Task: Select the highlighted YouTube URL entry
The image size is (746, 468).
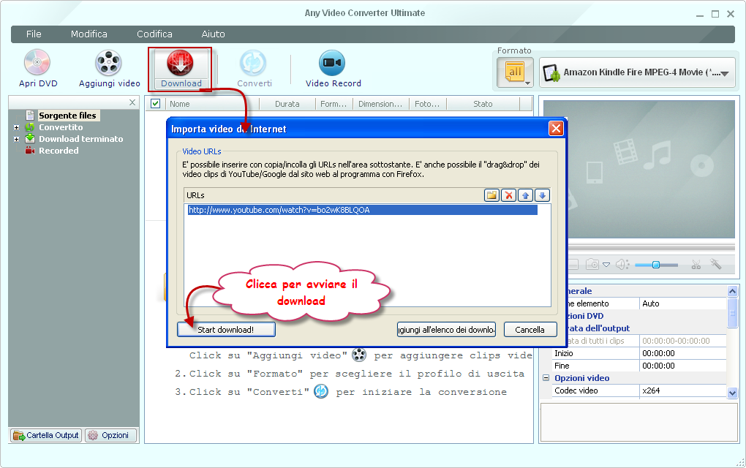Action: pos(363,210)
